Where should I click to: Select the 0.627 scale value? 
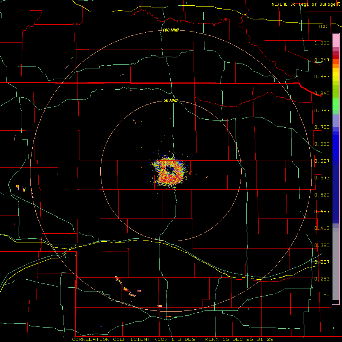322,161
